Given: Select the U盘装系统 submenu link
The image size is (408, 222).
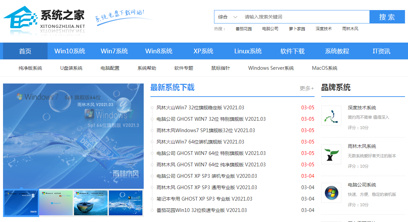Looking at the screenshot, I should pos(71,68).
